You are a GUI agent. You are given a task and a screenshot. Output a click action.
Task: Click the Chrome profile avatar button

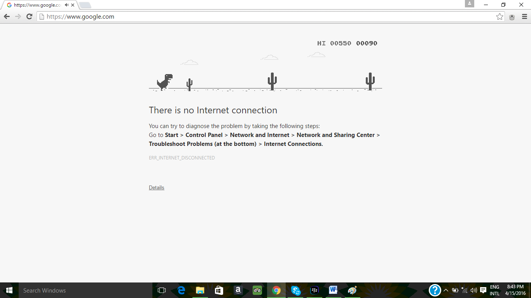pyautogui.click(x=470, y=3)
